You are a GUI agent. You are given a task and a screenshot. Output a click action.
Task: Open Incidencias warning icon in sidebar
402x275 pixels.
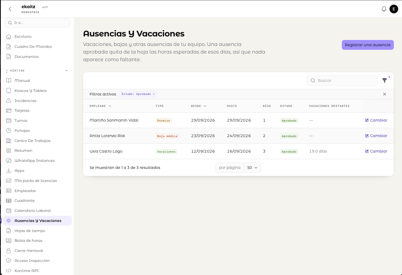click(x=9, y=101)
